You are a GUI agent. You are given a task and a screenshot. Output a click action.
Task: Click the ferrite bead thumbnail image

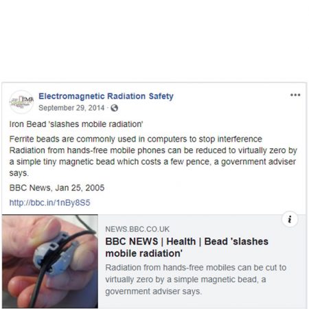[x=50, y=261]
